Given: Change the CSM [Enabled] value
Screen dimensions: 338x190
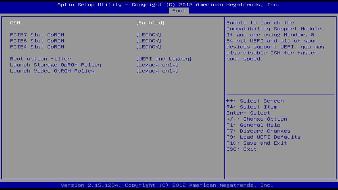Looking at the screenshot, I should tap(150, 23).
